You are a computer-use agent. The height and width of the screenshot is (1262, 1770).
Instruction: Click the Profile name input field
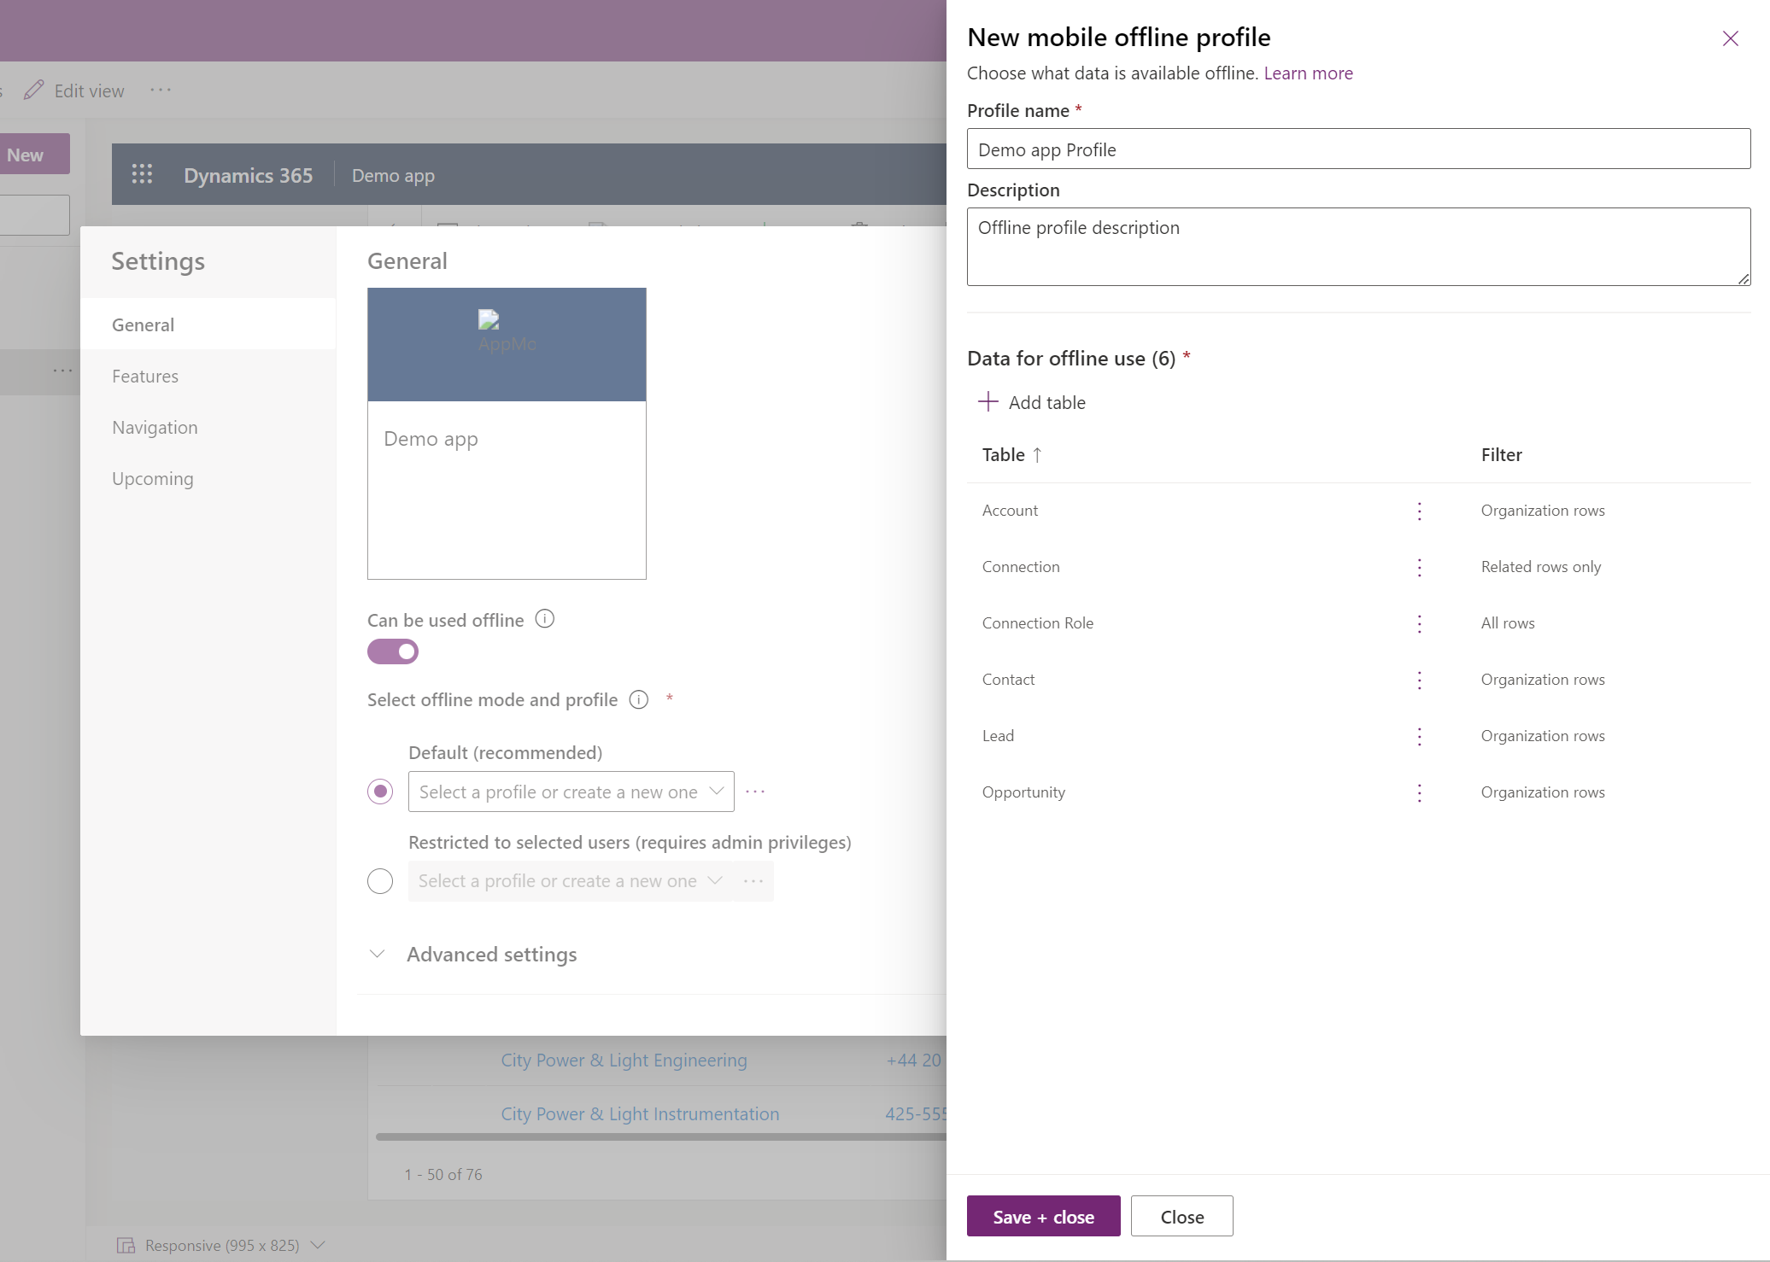coord(1357,149)
